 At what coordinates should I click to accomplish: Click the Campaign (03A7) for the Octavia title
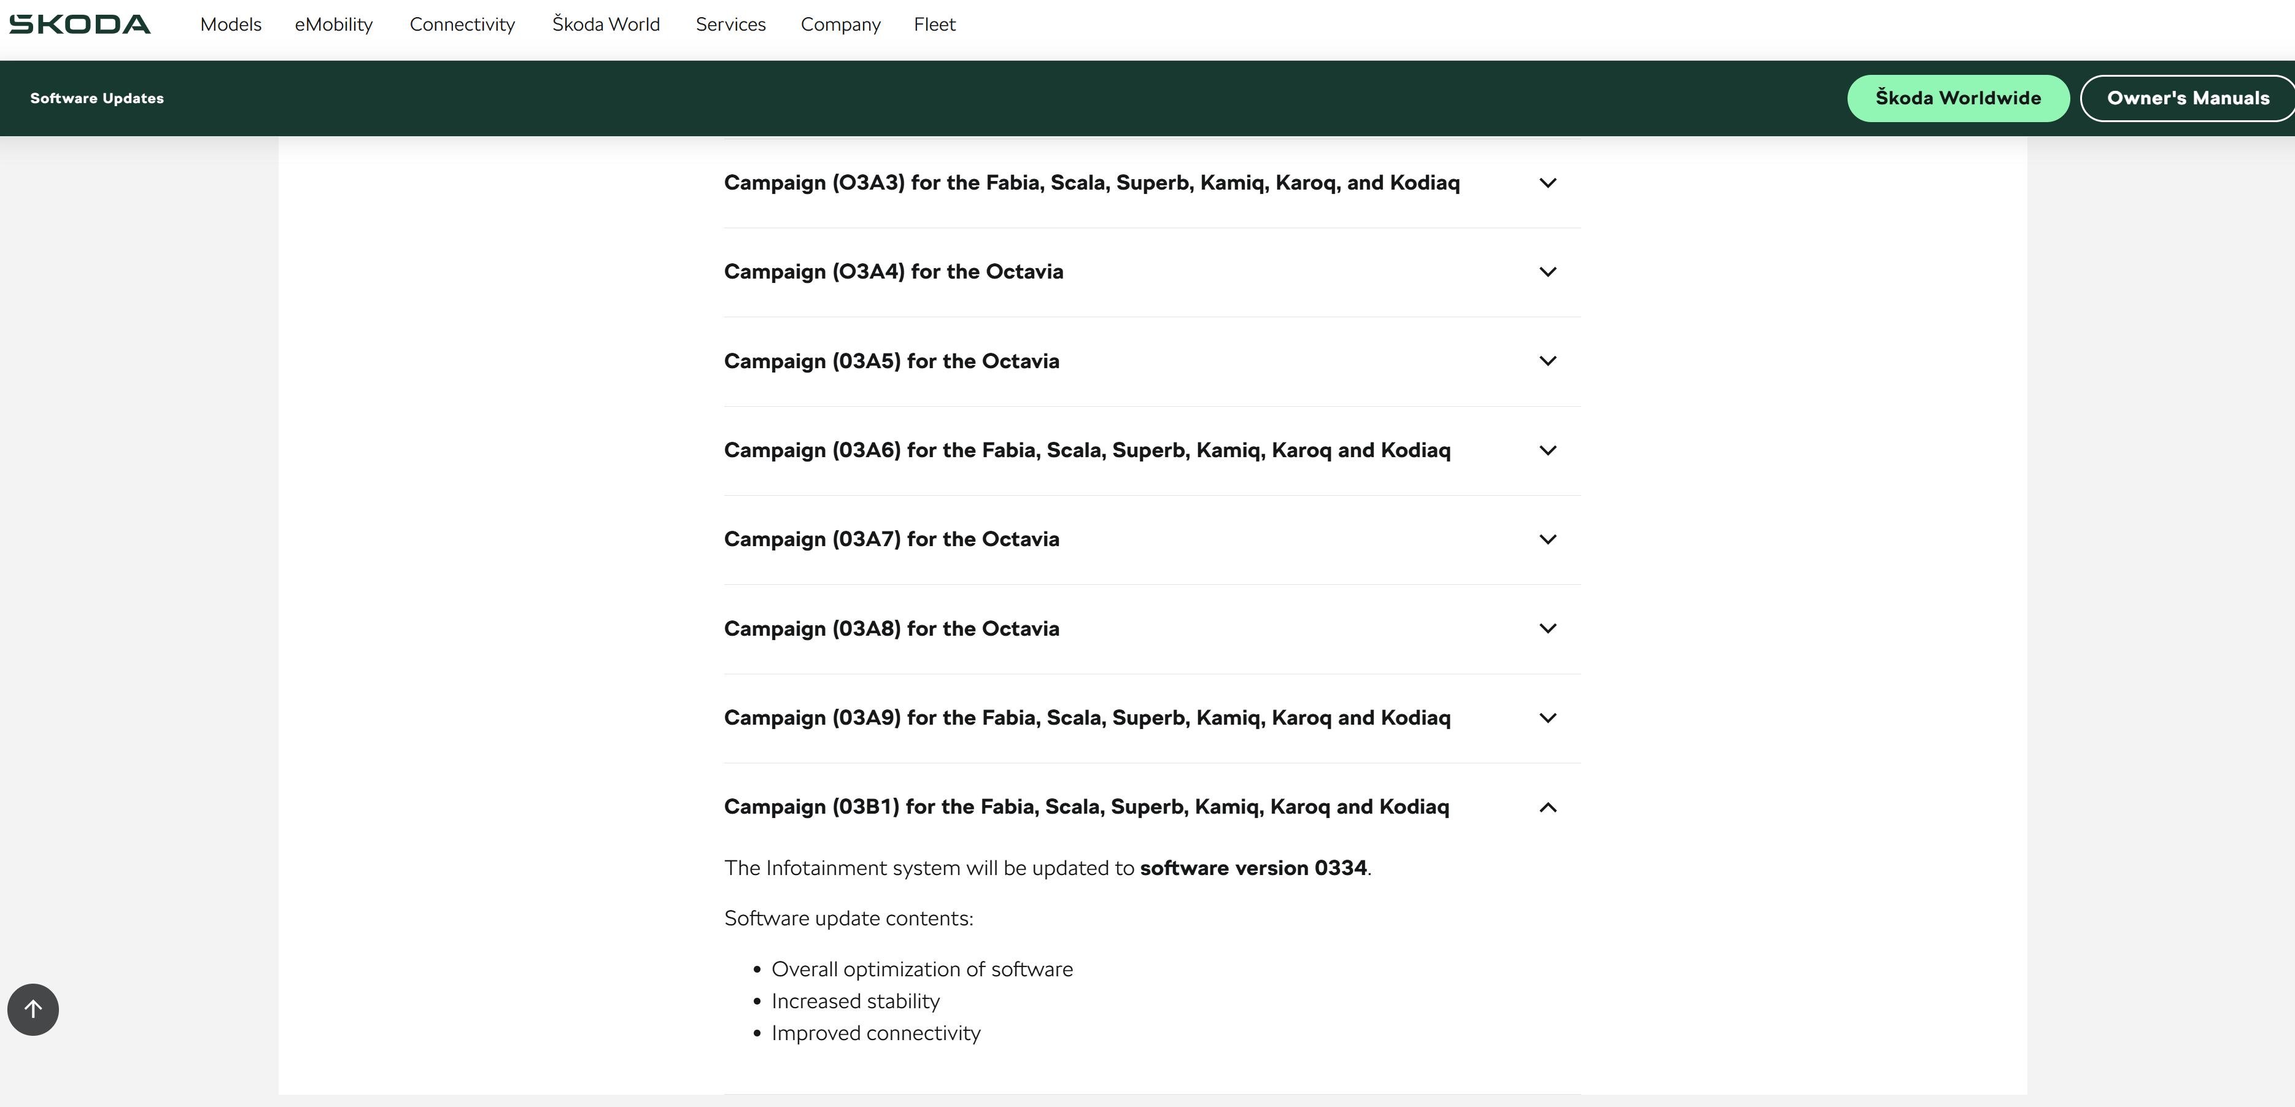click(892, 539)
